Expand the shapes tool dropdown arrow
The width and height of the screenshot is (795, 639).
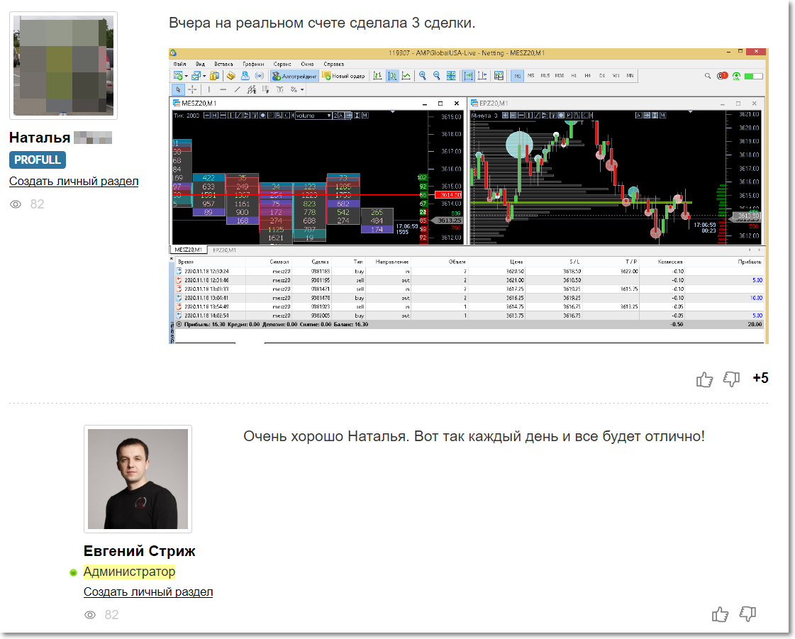tap(302, 90)
